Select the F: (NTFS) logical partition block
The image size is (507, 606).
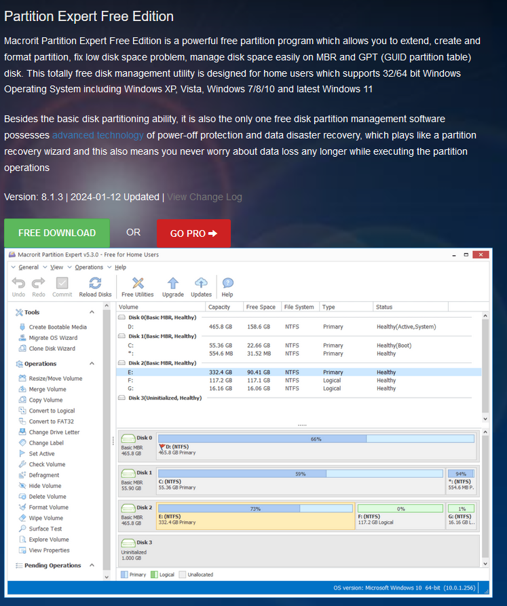pyautogui.click(x=400, y=516)
